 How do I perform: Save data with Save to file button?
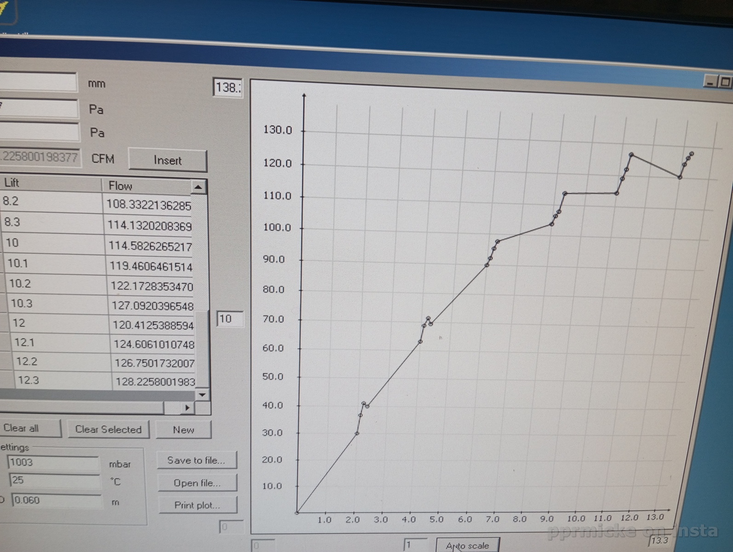(x=196, y=460)
